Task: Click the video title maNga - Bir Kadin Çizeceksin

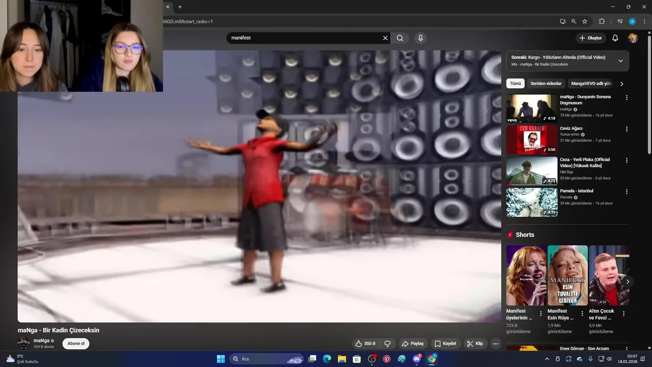Action: pos(59,330)
